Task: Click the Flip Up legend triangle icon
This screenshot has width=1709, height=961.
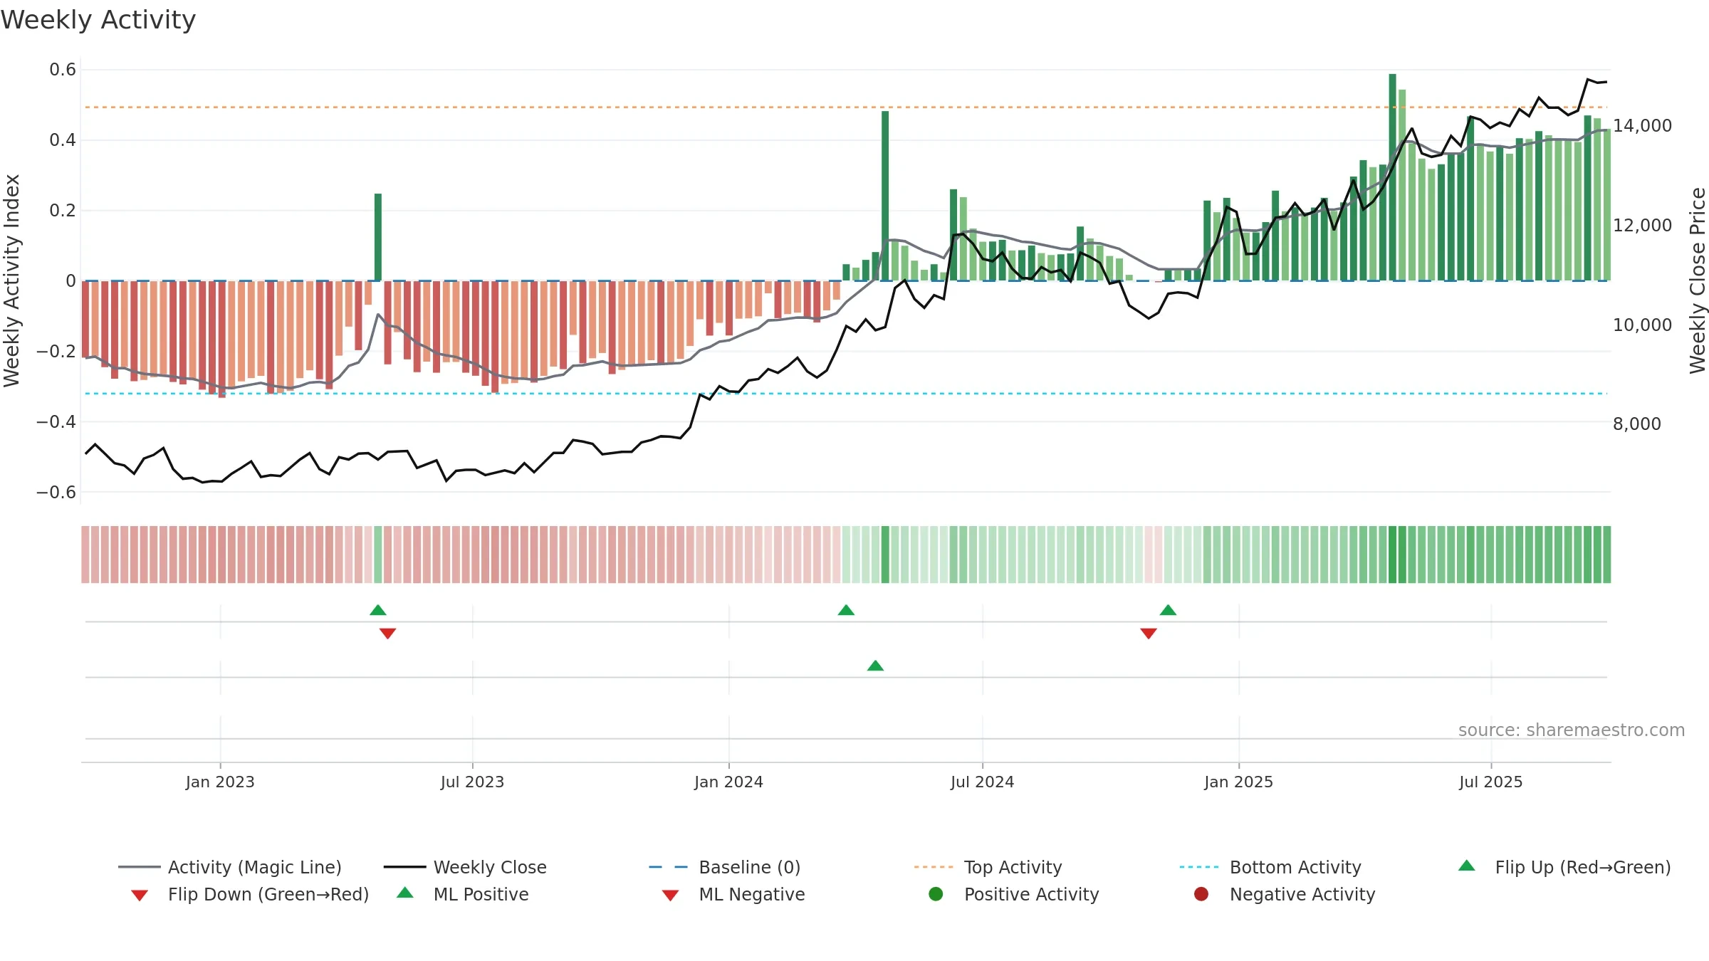Action: (1467, 866)
